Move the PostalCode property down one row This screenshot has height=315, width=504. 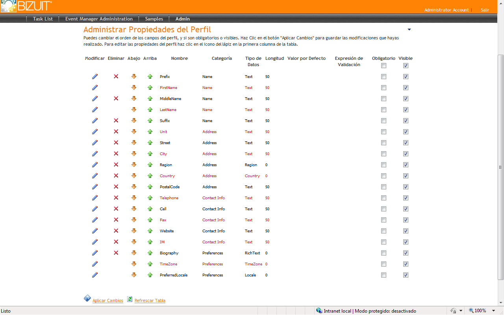pyautogui.click(x=134, y=187)
